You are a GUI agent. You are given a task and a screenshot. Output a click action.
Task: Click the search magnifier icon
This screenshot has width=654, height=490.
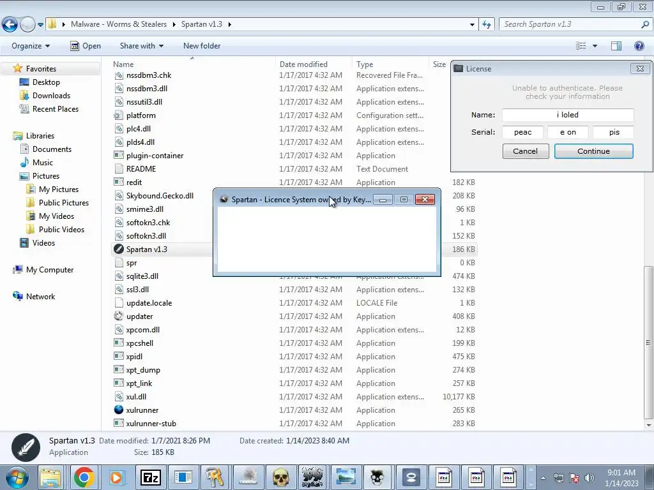coord(645,24)
